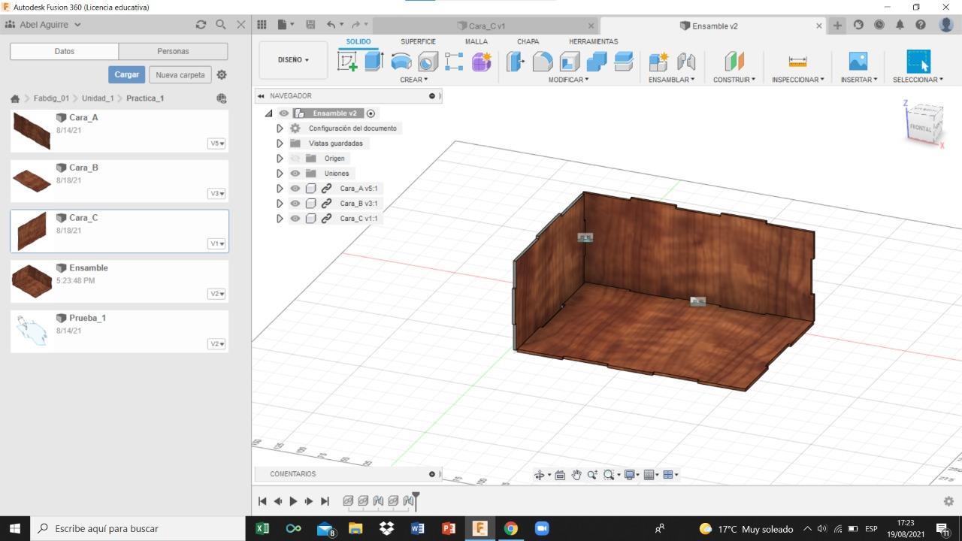962x541 pixels.
Task: Select the Orbit tool
Action: pos(539,475)
